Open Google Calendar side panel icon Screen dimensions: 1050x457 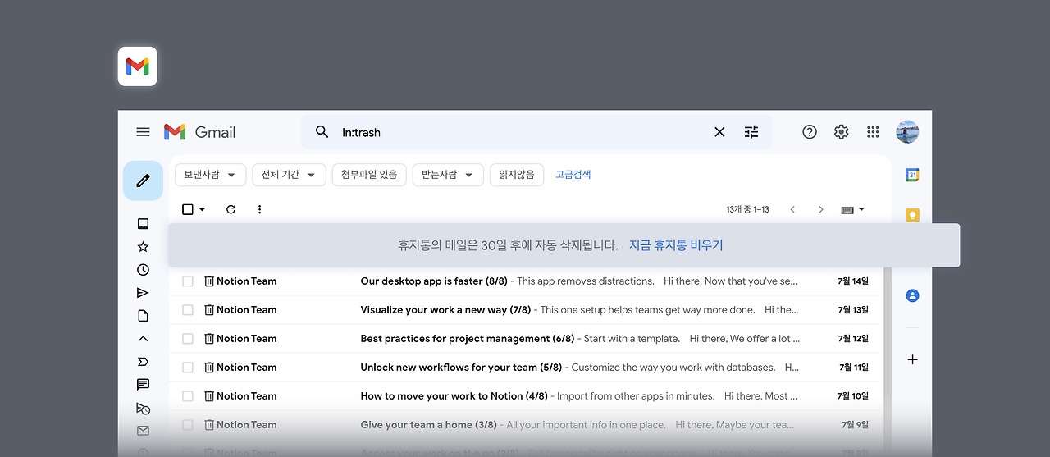[x=912, y=175]
